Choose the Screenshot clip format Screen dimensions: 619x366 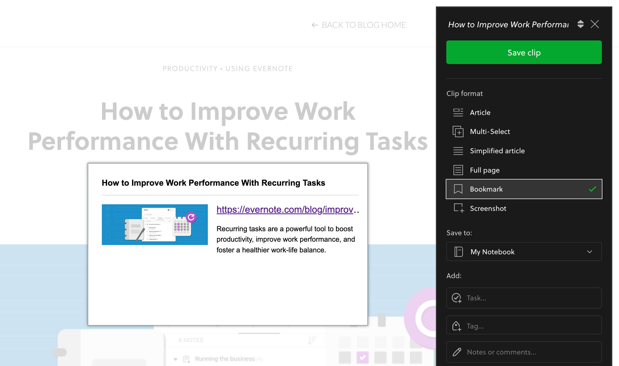(524, 208)
